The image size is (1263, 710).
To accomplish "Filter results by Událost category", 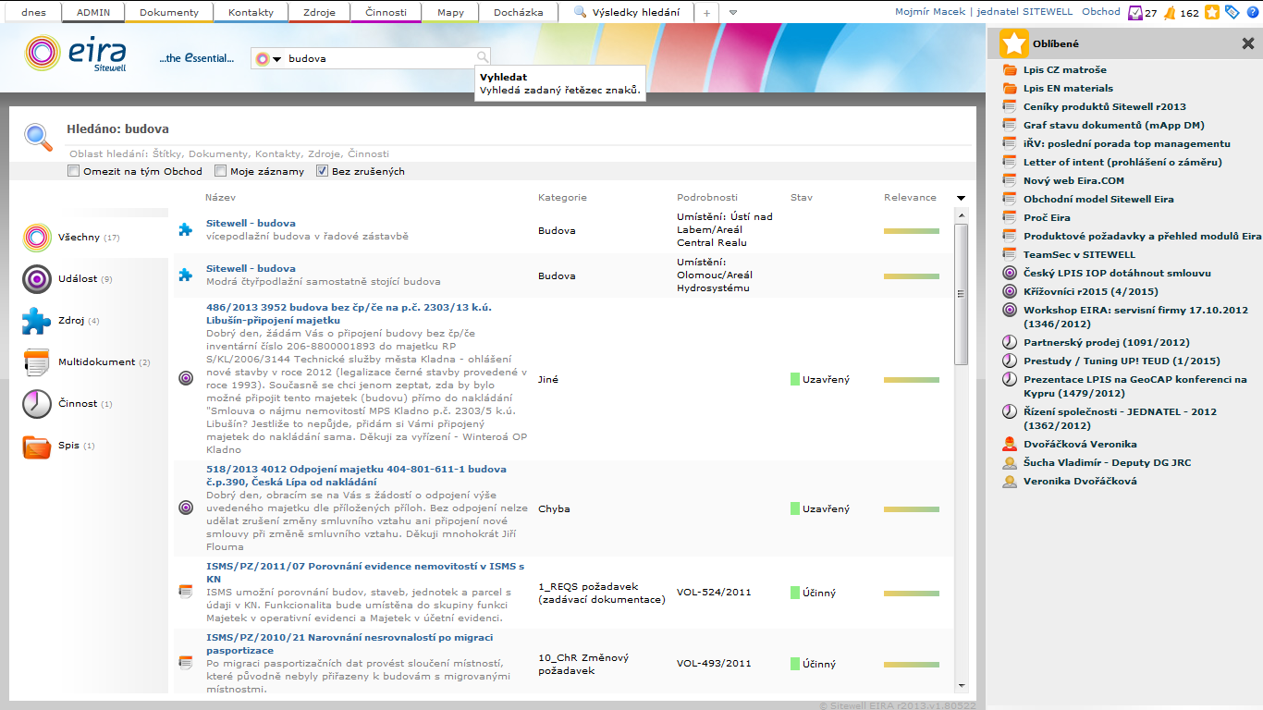I will click(x=69, y=278).
